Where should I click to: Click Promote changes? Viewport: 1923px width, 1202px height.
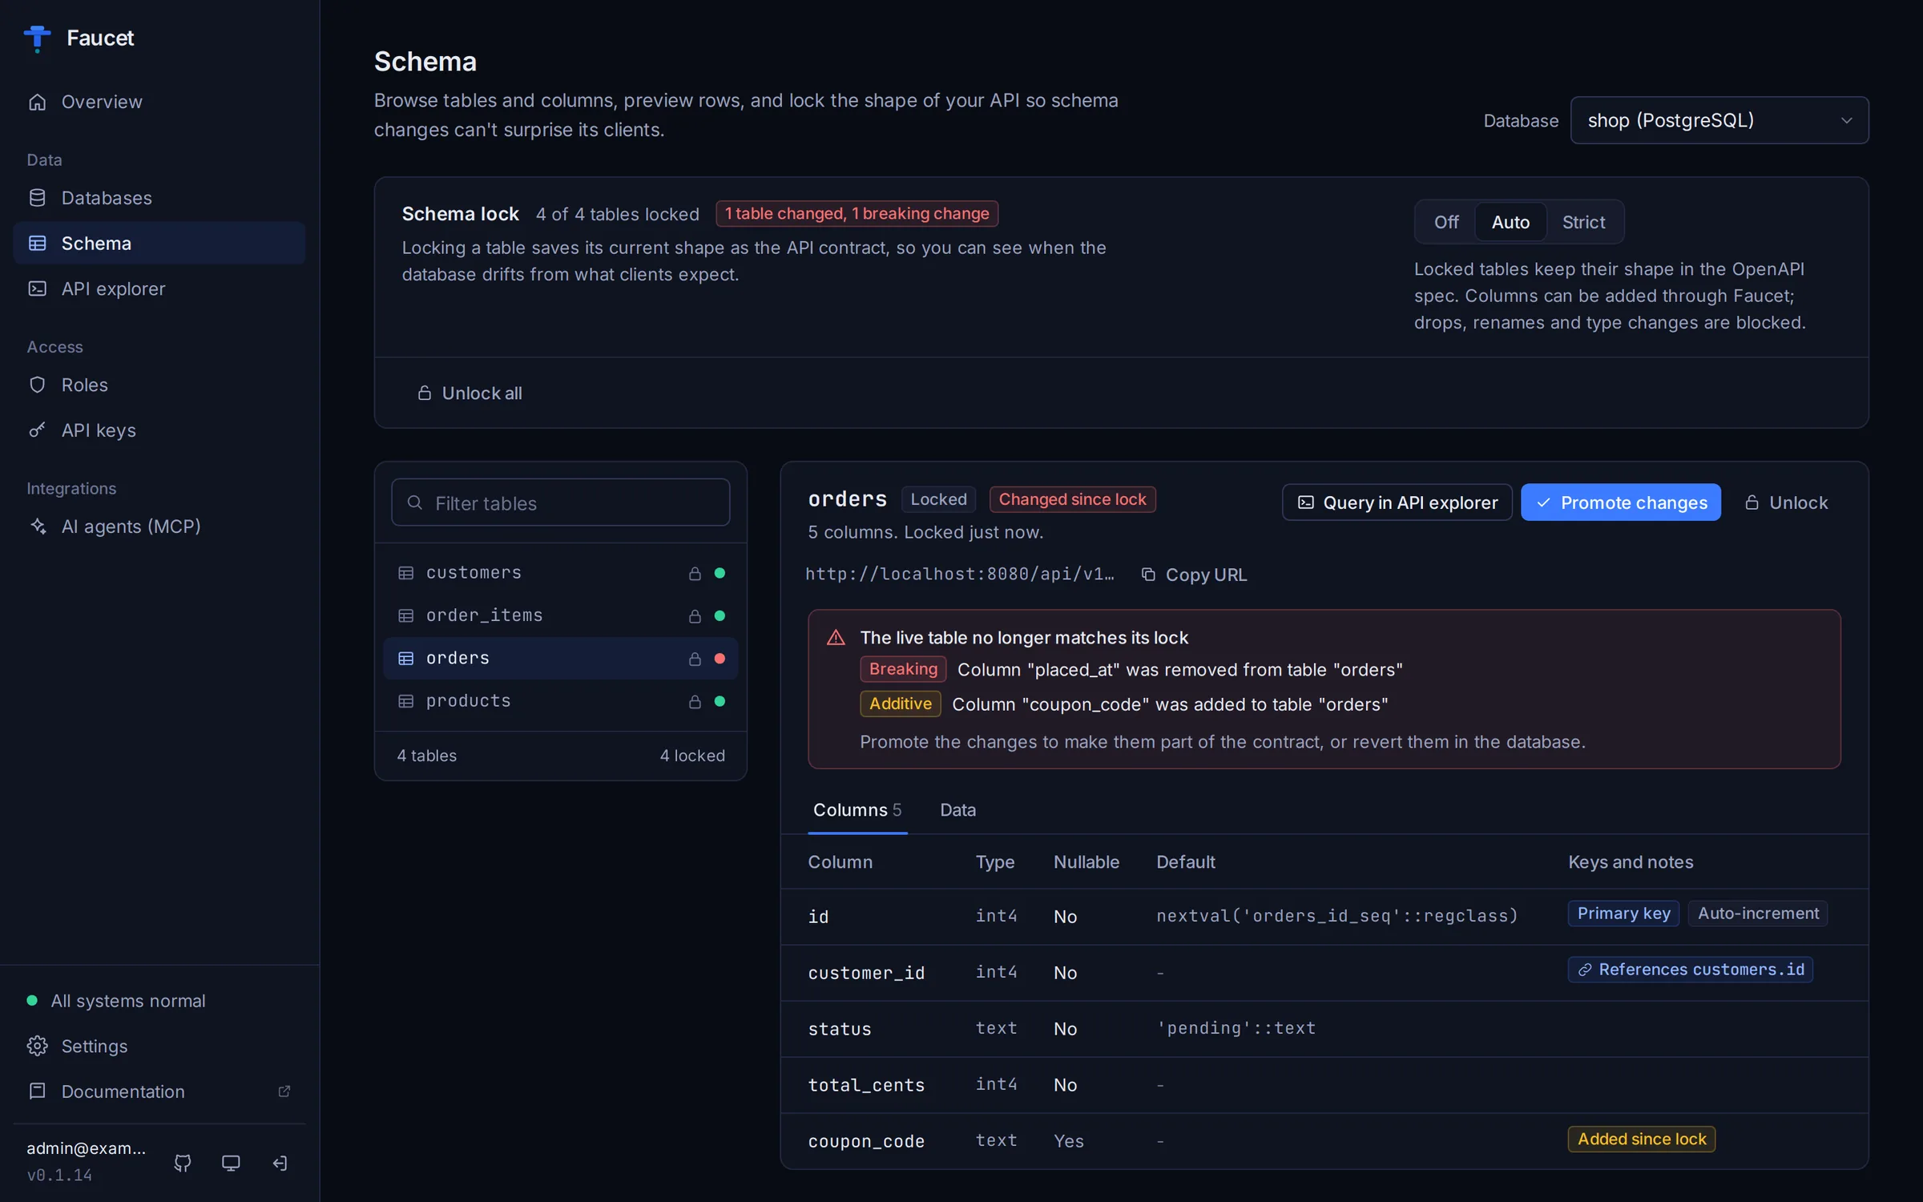coord(1620,502)
